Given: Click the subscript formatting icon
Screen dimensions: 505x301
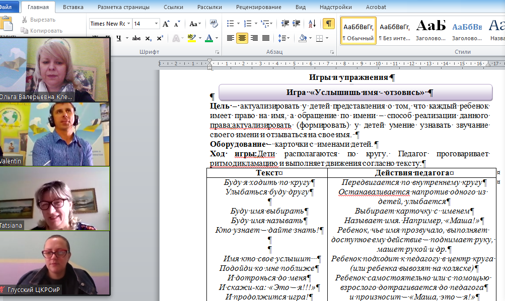Looking at the screenshot, I should [x=148, y=38].
